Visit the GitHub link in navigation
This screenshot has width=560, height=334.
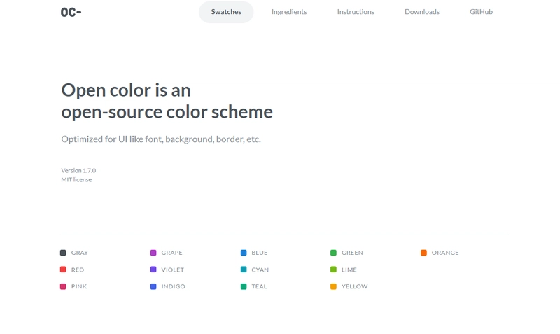point(481,12)
